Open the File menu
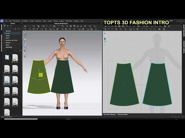Screen dimensions: 185x138 coord(6,21)
